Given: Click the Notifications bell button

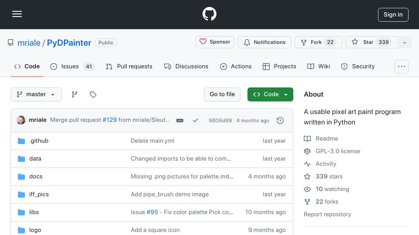Looking at the screenshot, I should (x=264, y=42).
